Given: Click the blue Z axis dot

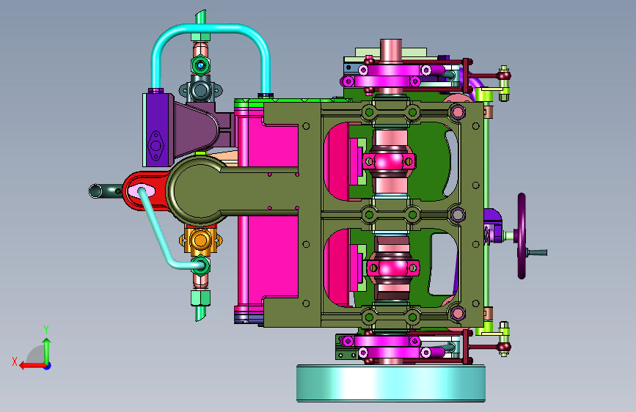Looking at the screenshot, I should [48, 366].
